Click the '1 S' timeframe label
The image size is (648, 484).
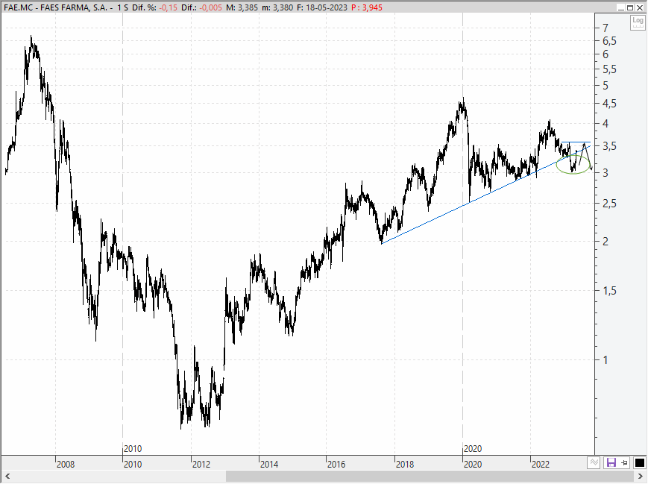[123, 7]
